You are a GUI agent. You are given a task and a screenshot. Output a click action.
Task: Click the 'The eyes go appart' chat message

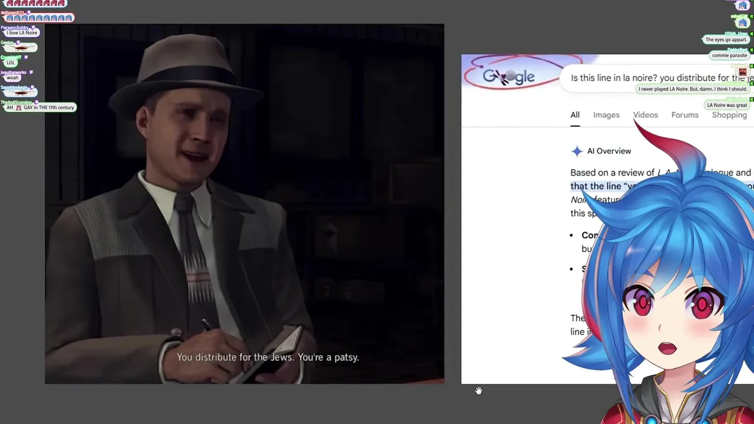[726, 39]
